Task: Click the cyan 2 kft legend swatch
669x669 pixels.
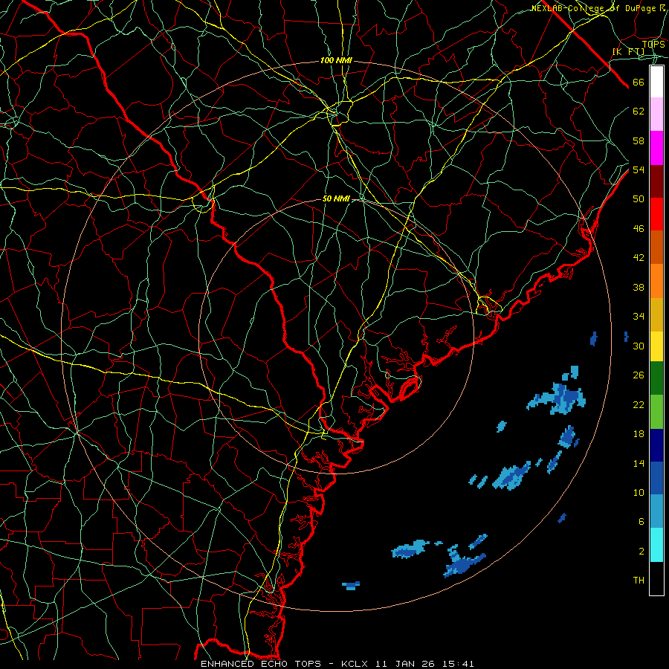Action: tap(656, 545)
